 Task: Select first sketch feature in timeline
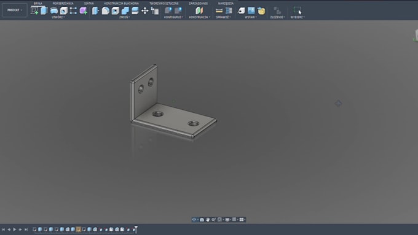pos(34,229)
